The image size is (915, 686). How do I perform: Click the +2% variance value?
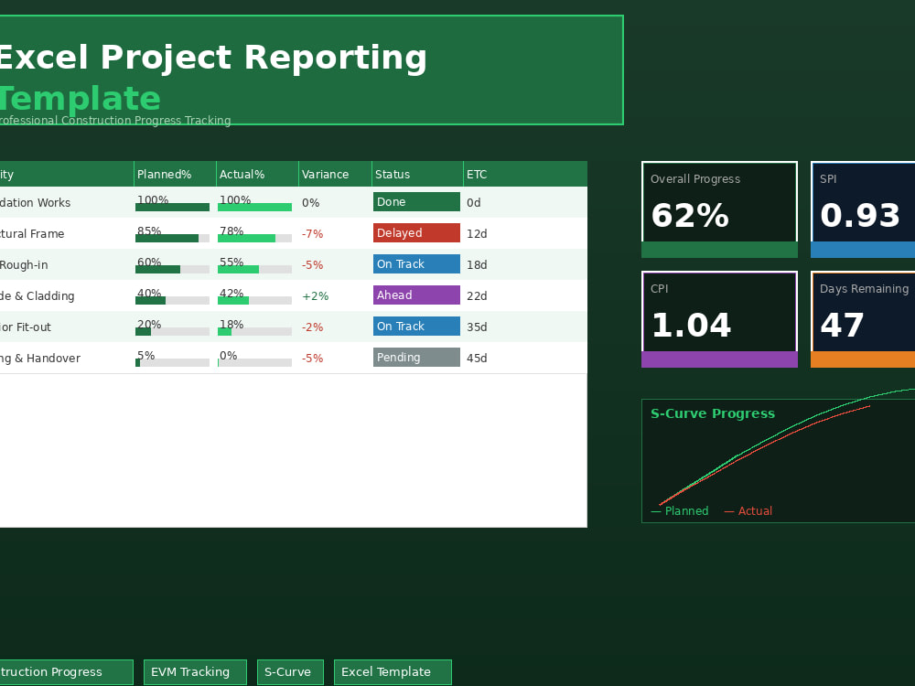315,296
